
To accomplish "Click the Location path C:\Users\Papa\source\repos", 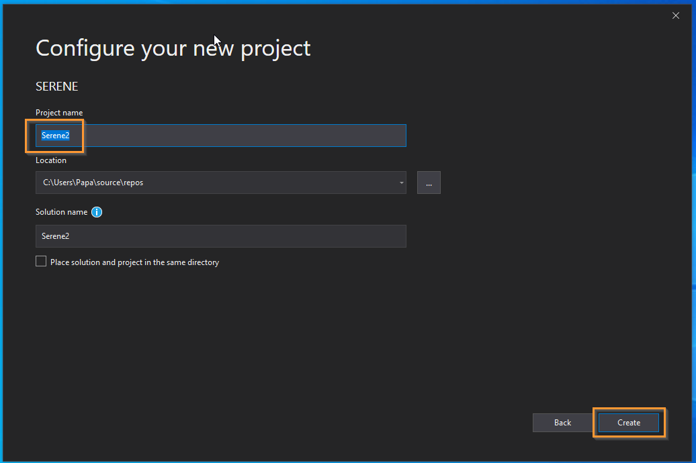I will 93,183.
